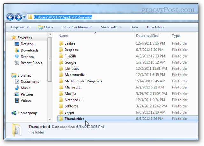
Task: Click the details pane date 6/6/2012 3:36 PM
Action: click(x=90, y=127)
